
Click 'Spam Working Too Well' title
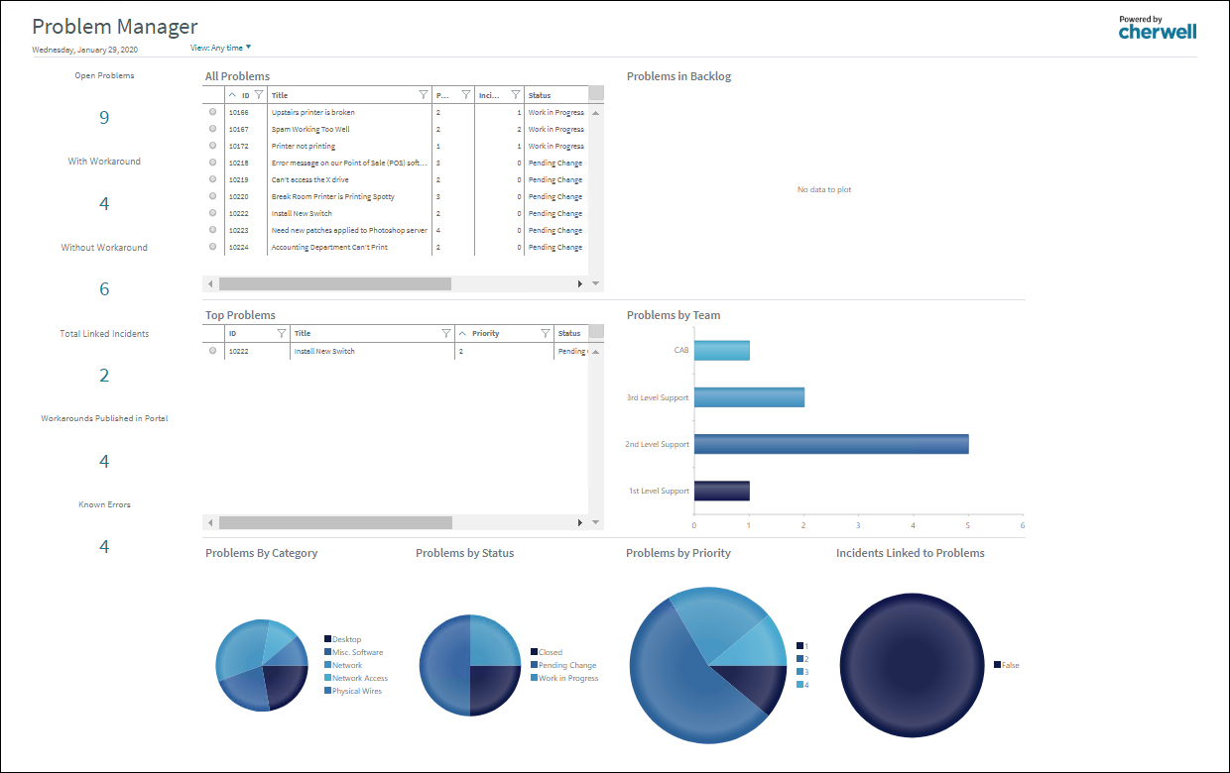point(310,129)
